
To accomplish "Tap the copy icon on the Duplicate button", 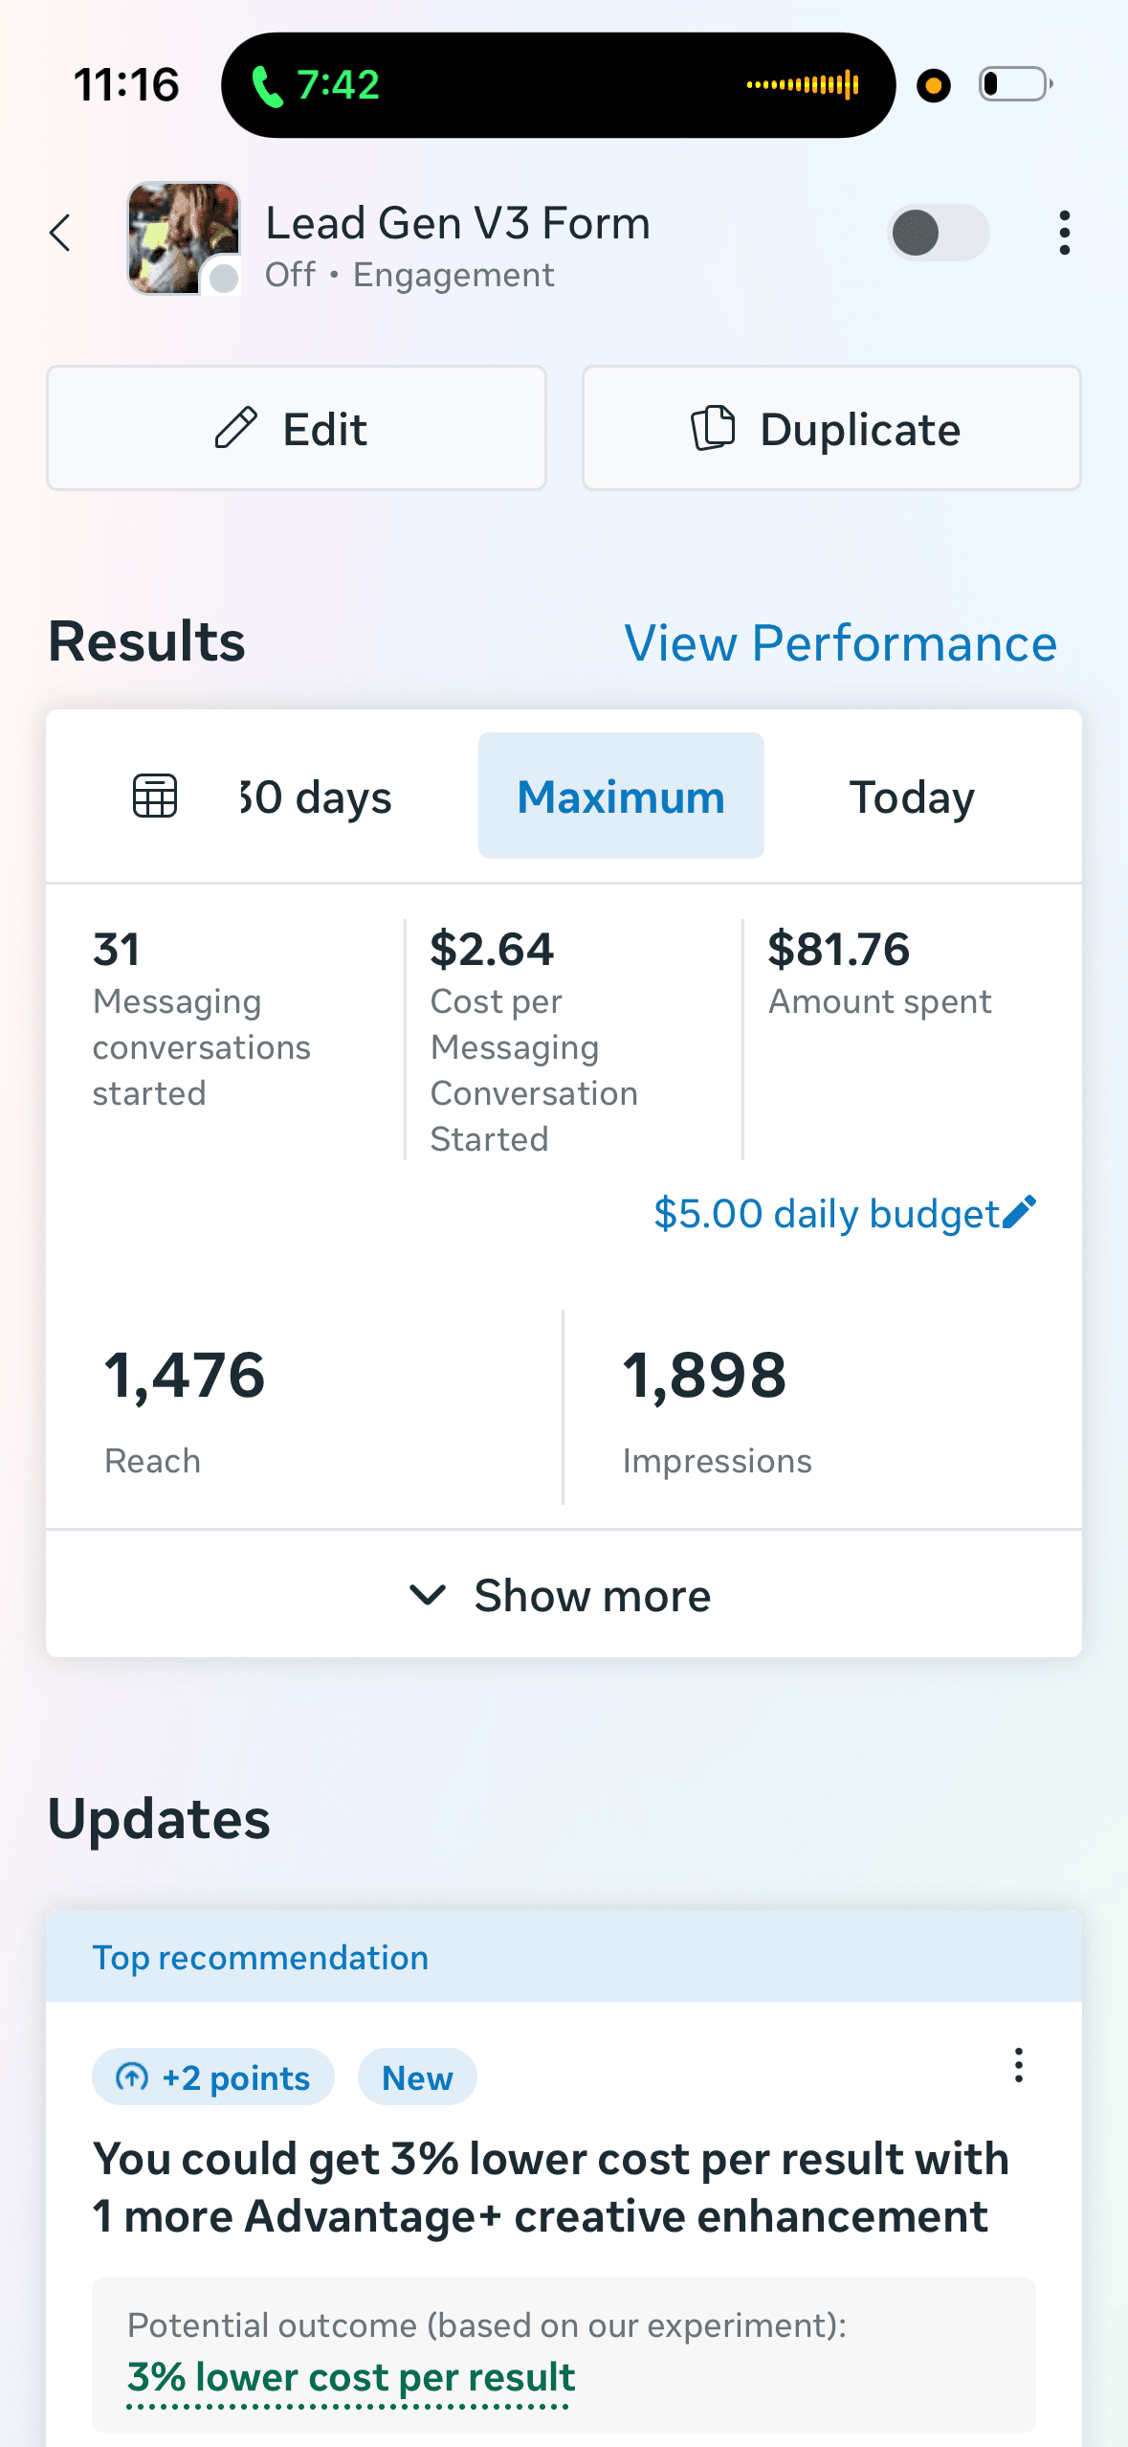I will click(711, 428).
